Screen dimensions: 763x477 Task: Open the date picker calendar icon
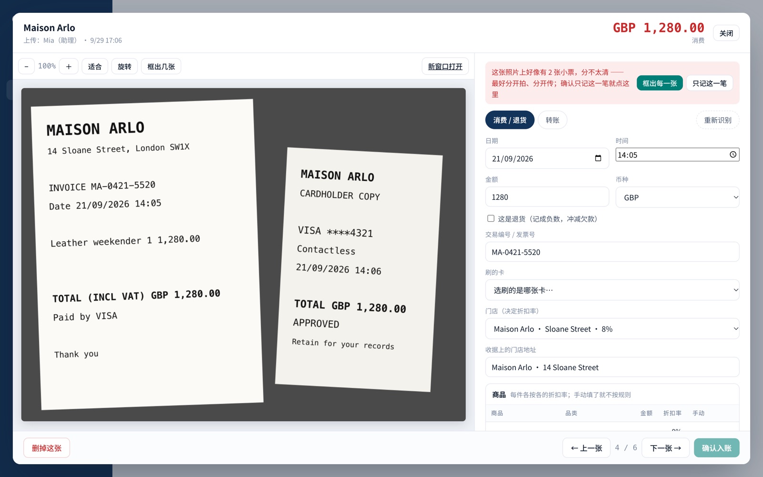click(598, 158)
